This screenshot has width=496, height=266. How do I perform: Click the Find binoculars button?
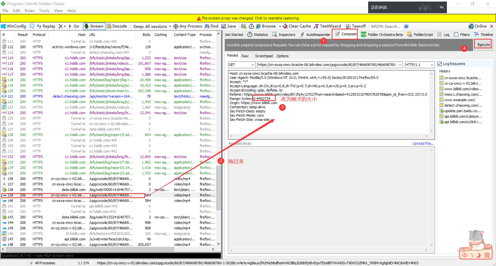pyautogui.click(x=211, y=26)
